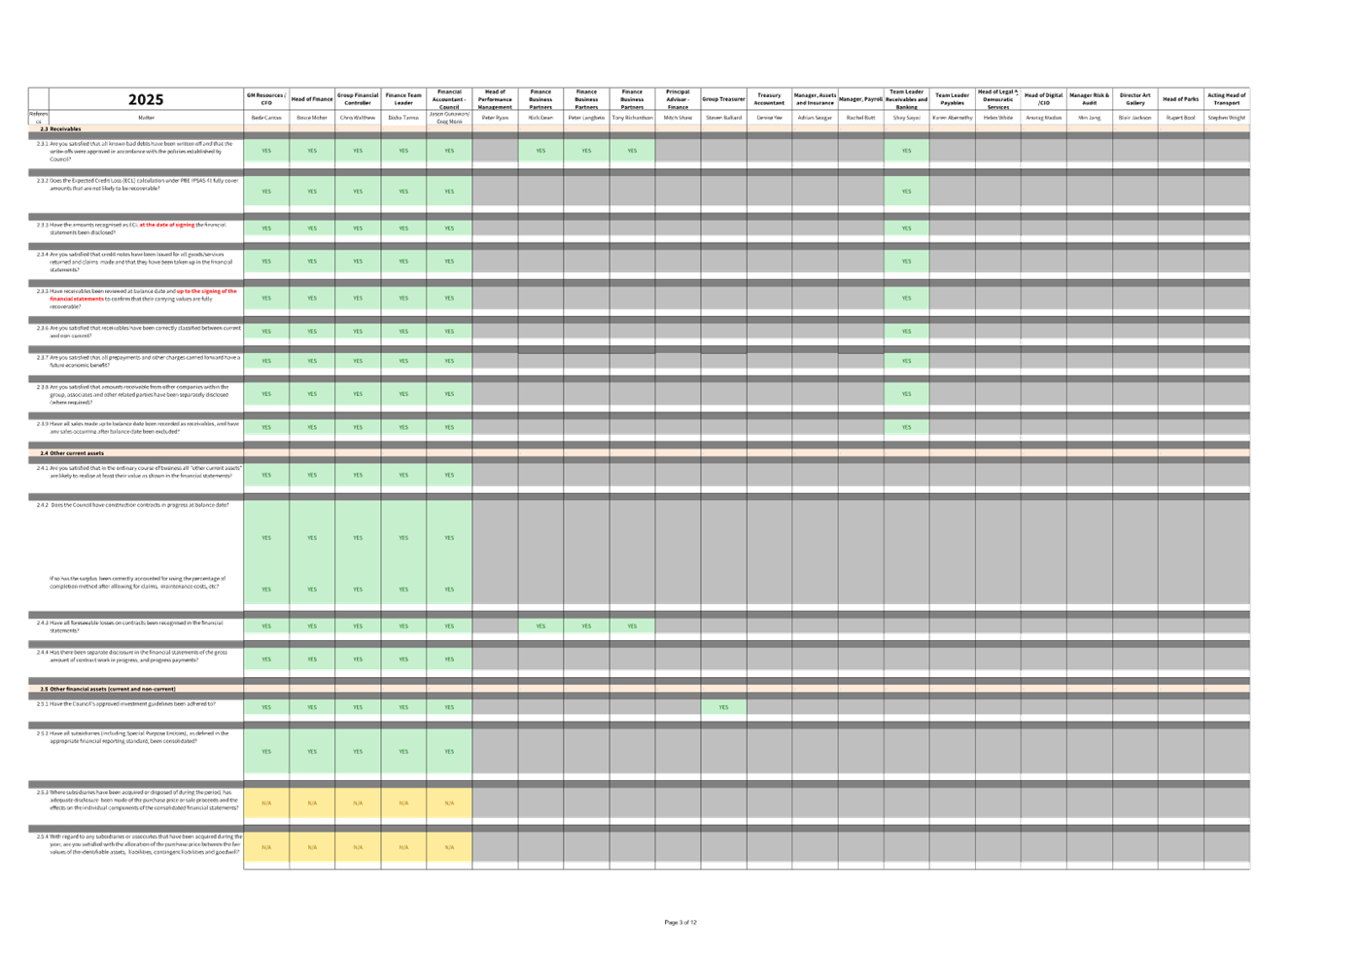This screenshot has width=1359, height=962.
Task: Click the page footer text at bottom
Action: tap(680, 922)
